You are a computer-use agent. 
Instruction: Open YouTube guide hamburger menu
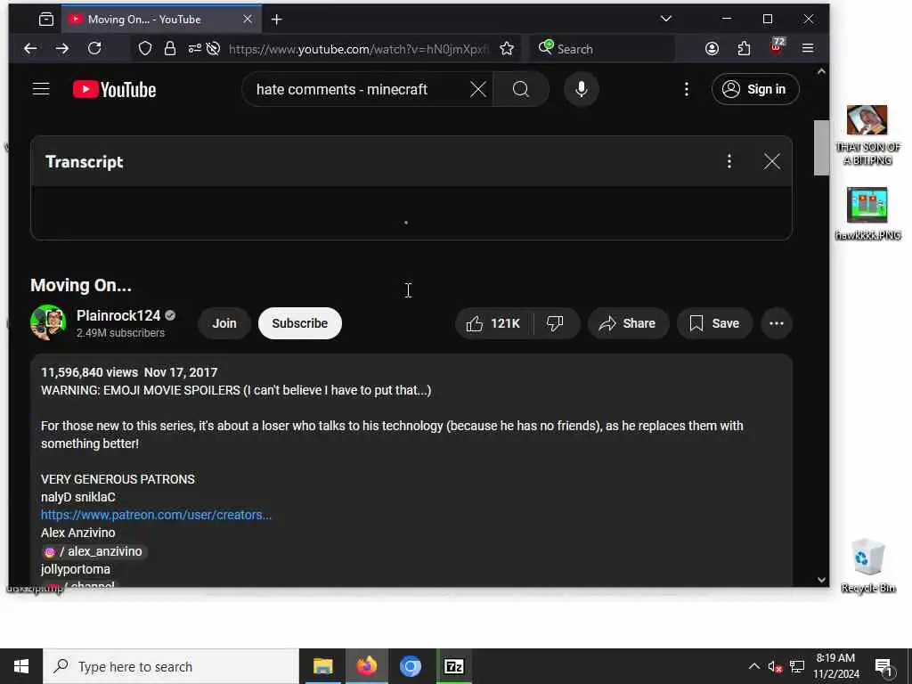(x=41, y=89)
